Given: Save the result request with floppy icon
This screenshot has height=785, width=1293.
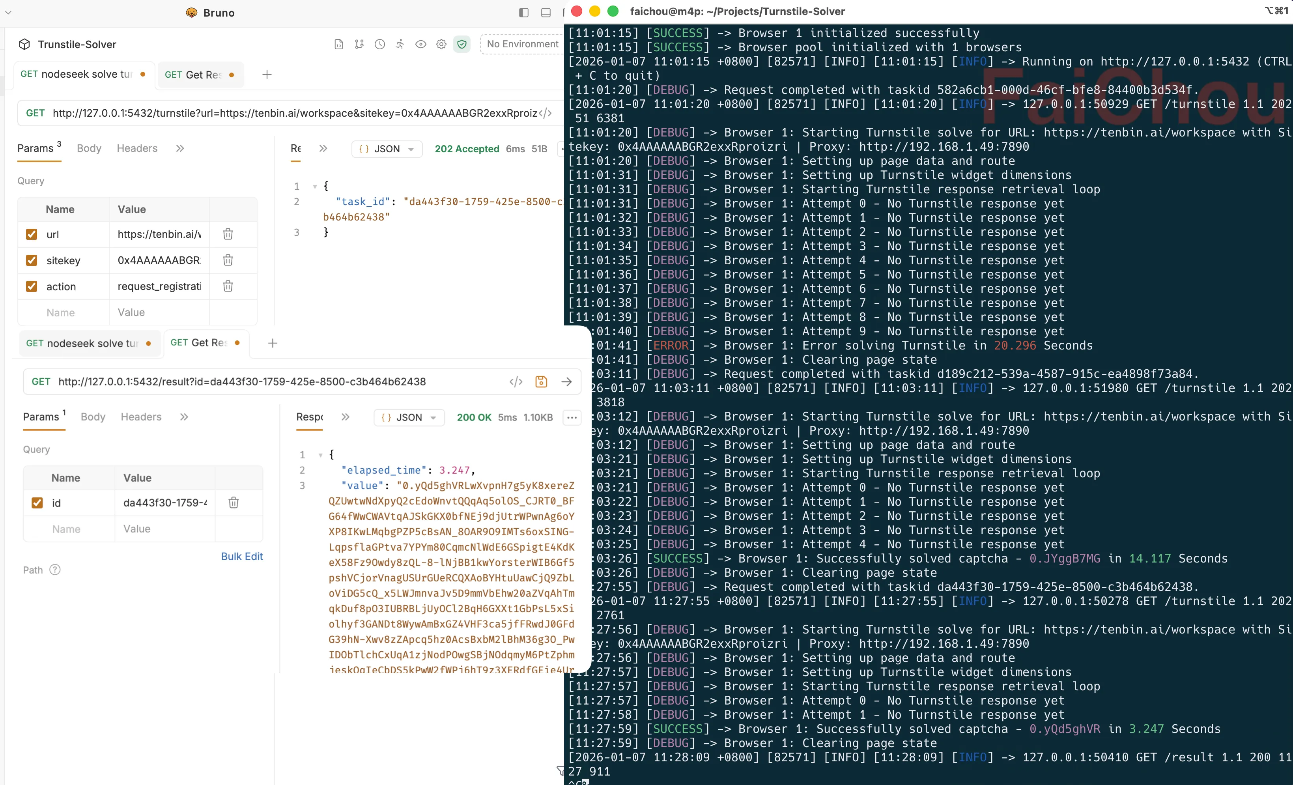Looking at the screenshot, I should [541, 381].
